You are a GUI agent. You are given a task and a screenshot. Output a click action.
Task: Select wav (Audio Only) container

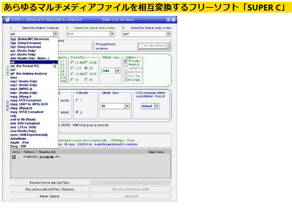coord(23,131)
